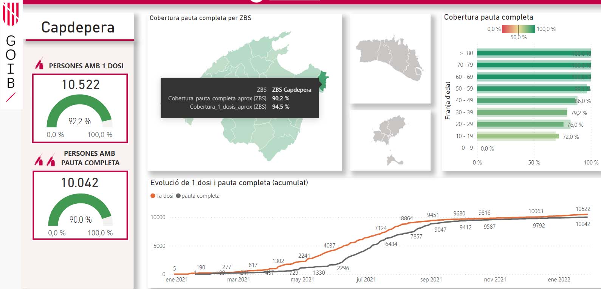This screenshot has height=289, width=601.
Task: Select the 60 - 69 age group bar
Action: click(x=534, y=77)
